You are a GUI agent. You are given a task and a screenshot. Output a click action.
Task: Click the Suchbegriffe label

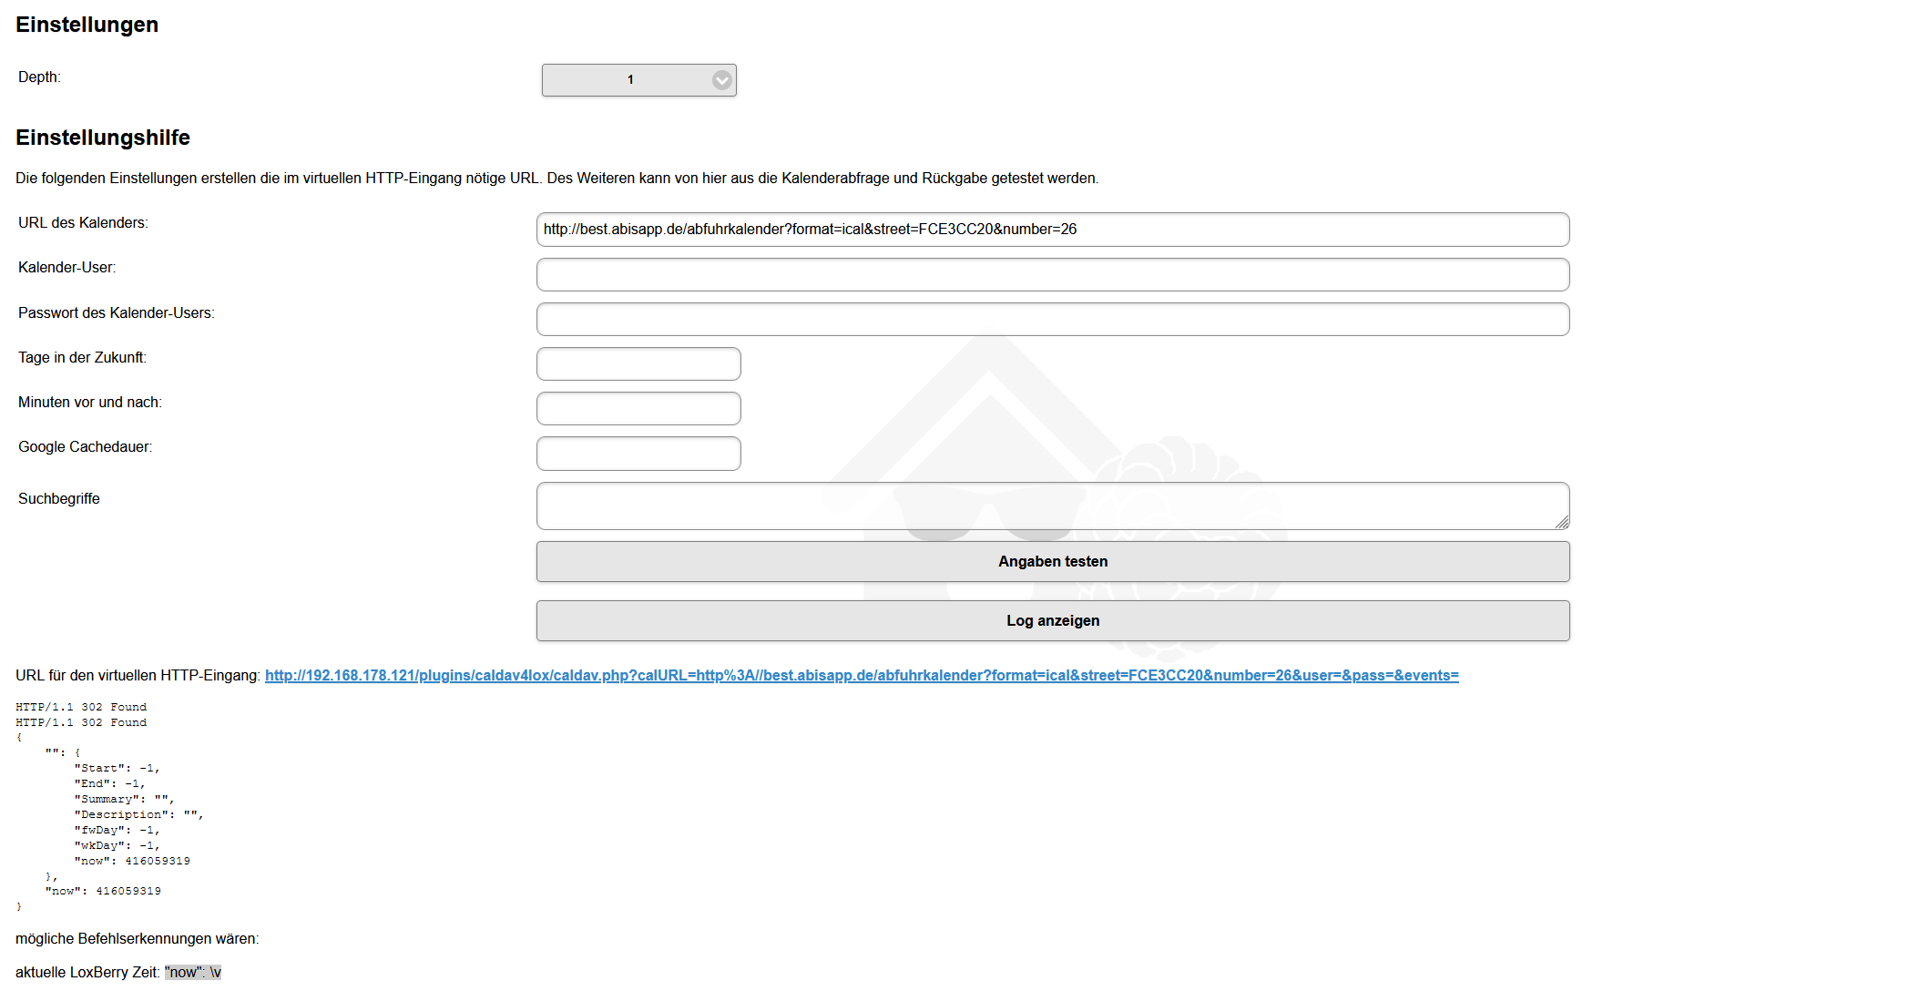(x=59, y=498)
